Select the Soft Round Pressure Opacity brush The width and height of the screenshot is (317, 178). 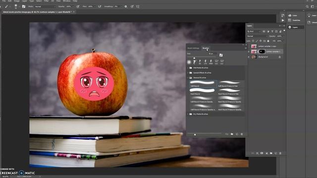click(203, 99)
